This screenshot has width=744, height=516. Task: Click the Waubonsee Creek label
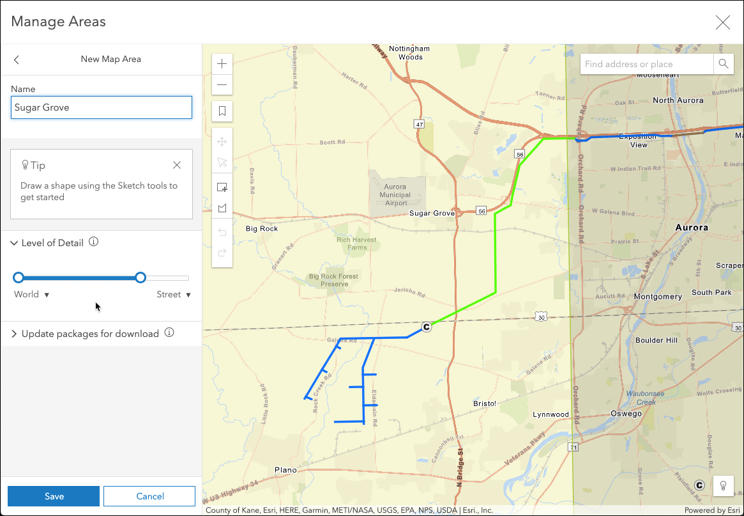tap(645, 398)
